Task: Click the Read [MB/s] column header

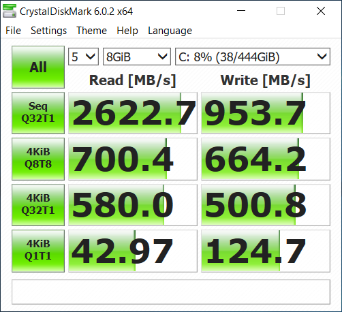Action: pos(133,80)
